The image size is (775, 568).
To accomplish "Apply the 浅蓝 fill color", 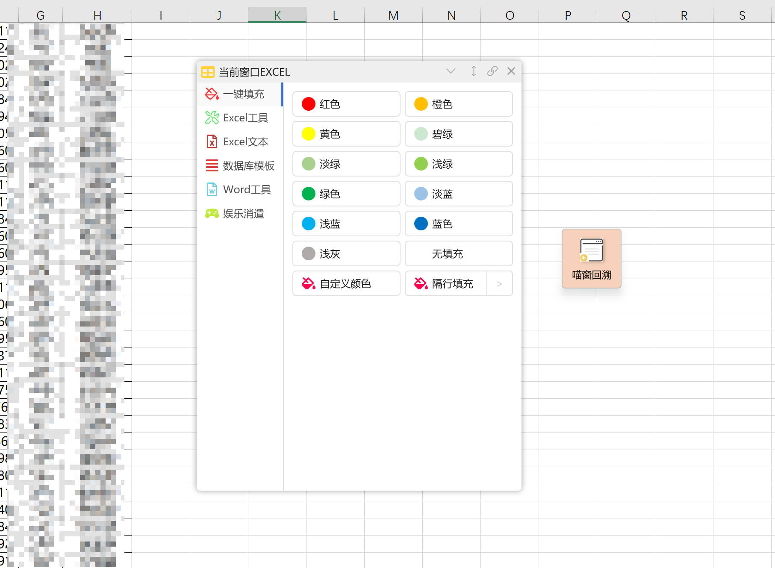I will tap(346, 224).
